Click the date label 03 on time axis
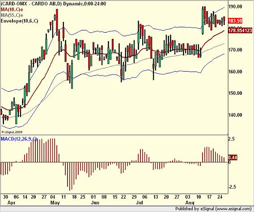The width and height of the screenshot is (254, 212). click(x=188, y=197)
